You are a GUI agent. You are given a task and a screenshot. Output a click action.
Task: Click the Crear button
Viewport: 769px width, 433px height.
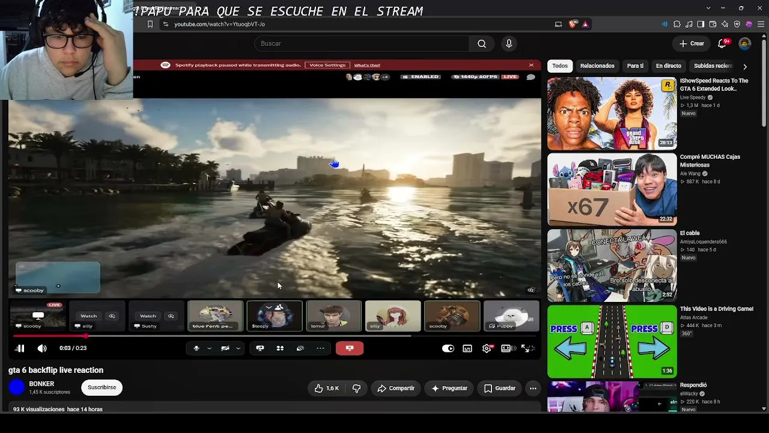click(x=691, y=43)
